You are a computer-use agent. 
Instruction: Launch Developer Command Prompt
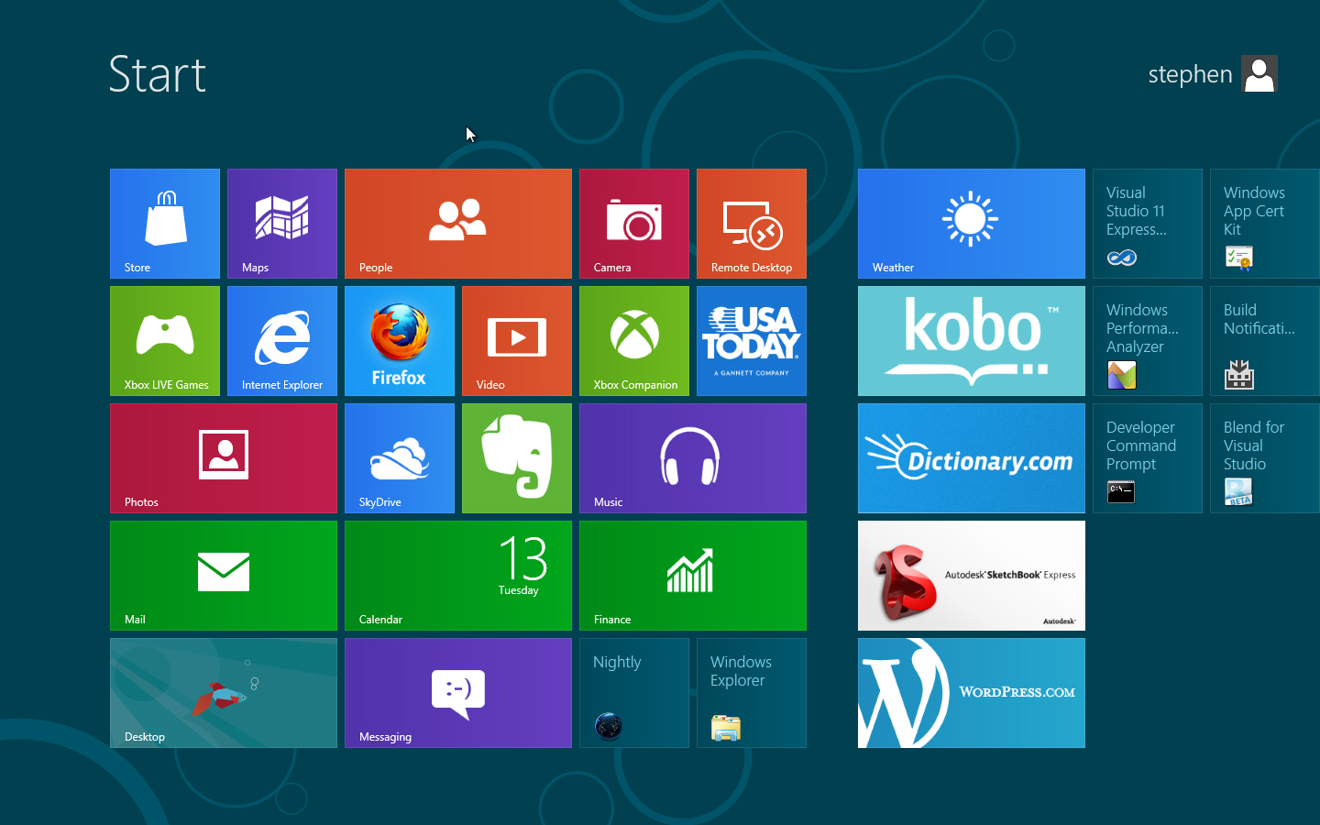[x=1148, y=457]
